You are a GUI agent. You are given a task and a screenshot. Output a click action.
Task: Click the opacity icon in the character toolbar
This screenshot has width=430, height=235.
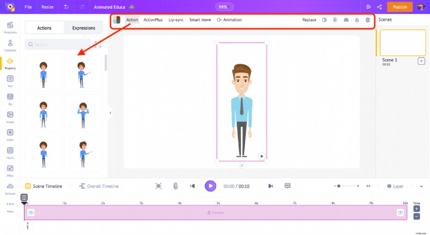pyautogui.click(x=335, y=20)
